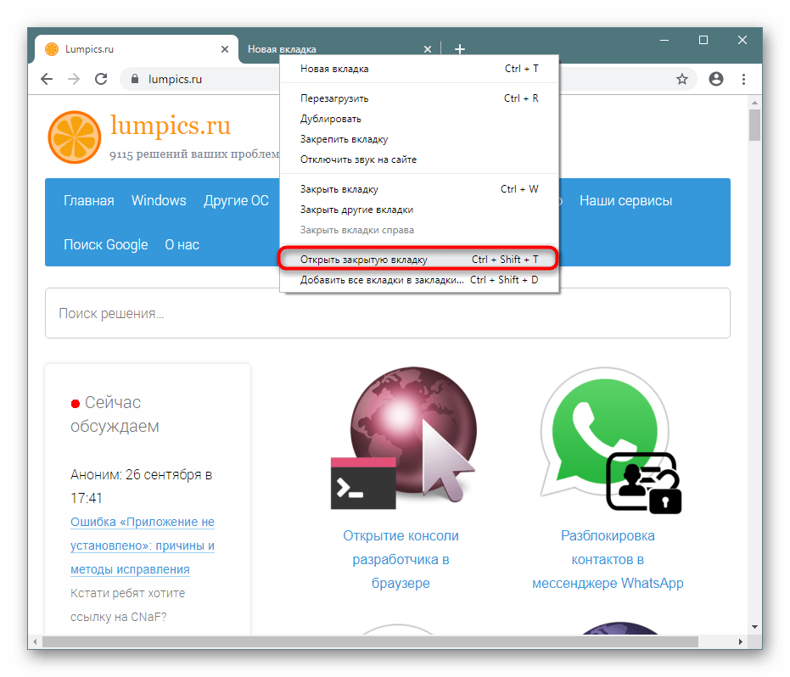The width and height of the screenshot is (790, 677).
Task: Click the scrollbar up arrow
Action: point(754,103)
